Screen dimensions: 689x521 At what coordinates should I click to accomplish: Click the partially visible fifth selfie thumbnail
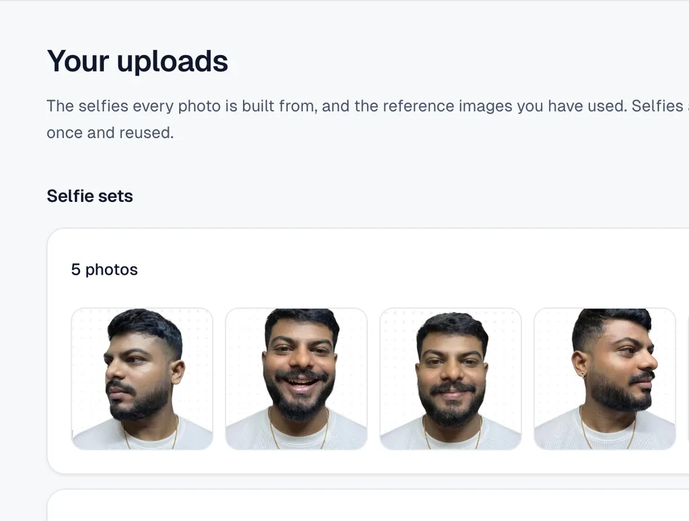[688, 378]
